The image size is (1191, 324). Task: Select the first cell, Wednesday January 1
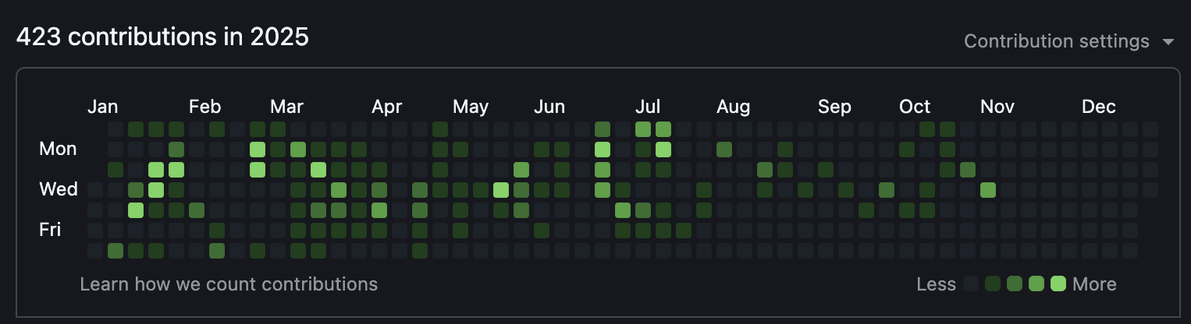click(x=95, y=189)
